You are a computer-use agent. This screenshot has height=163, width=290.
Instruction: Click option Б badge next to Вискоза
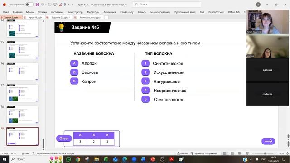(x=74, y=72)
